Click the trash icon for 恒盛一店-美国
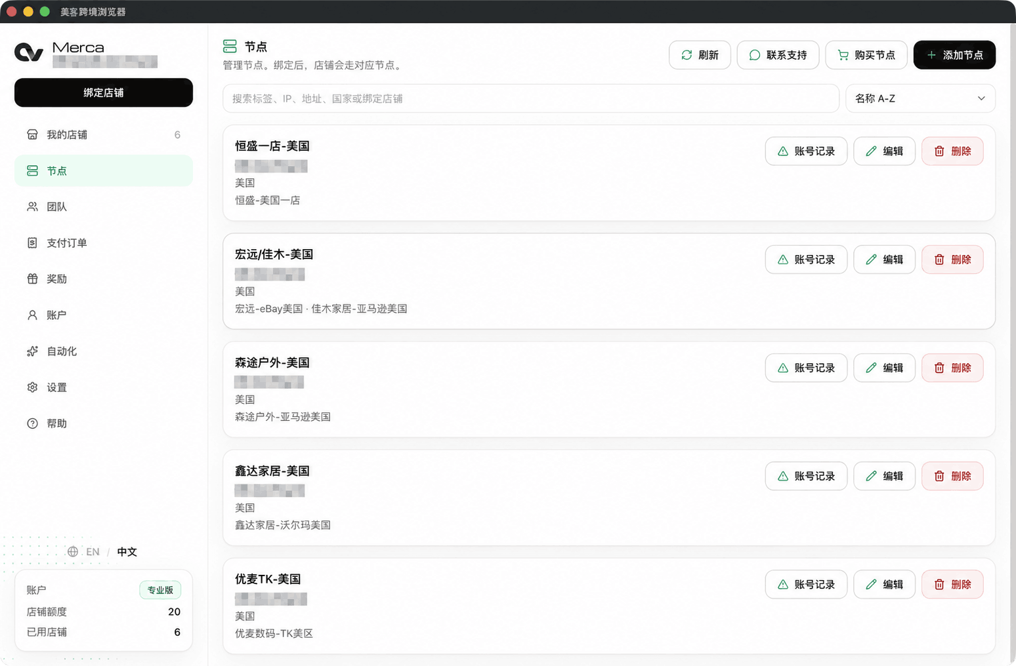This screenshot has height=666, width=1016. [x=939, y=151]
